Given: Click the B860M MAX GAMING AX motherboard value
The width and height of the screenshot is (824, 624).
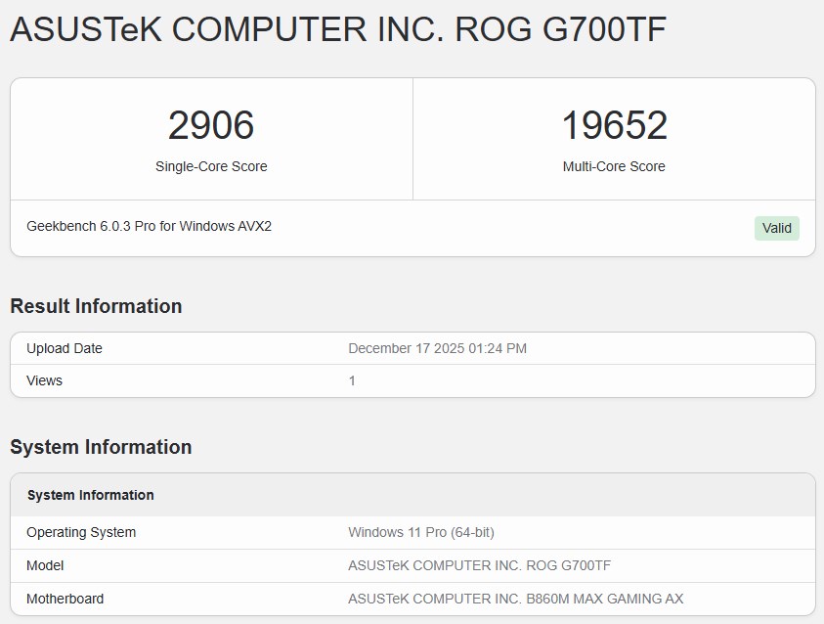Looking at the screenshot, I should (x=515, y=599).
